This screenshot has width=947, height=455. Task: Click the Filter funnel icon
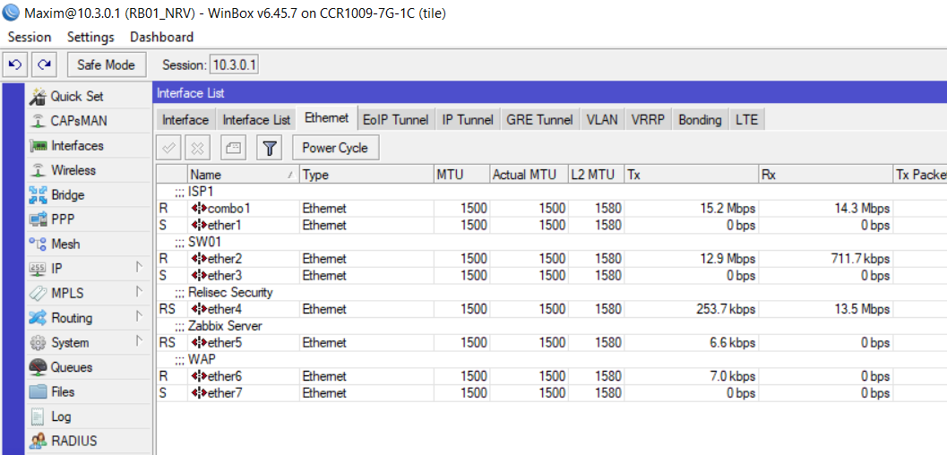tap(271, 148)
